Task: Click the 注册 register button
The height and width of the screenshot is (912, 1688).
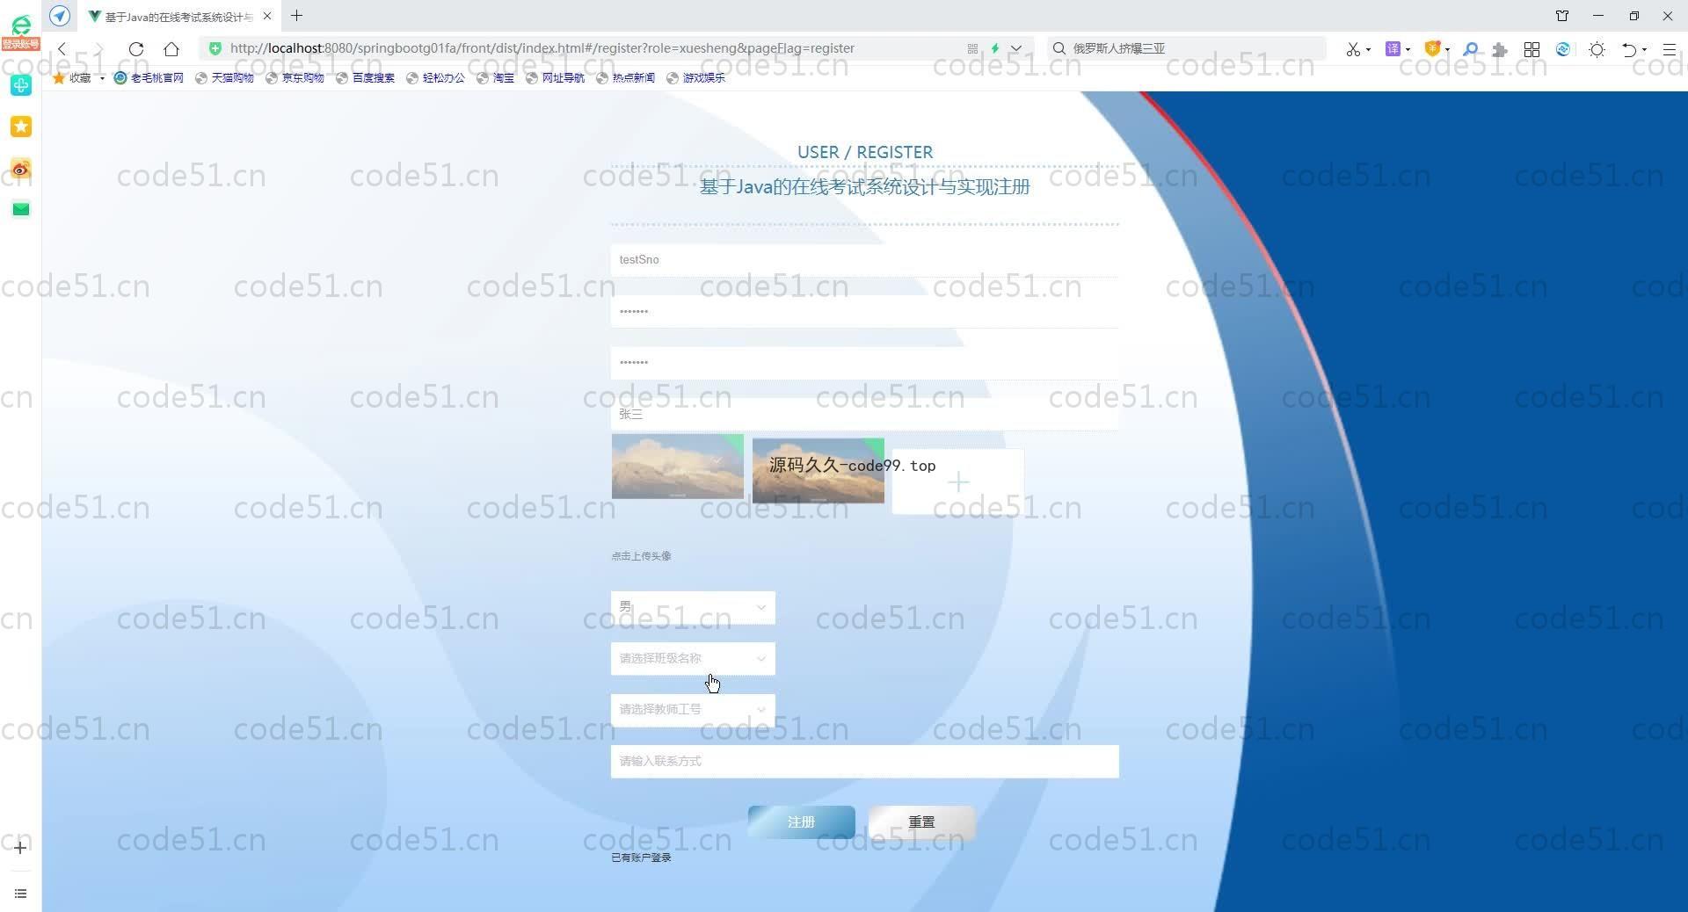Action: click(x=801, y=822)
